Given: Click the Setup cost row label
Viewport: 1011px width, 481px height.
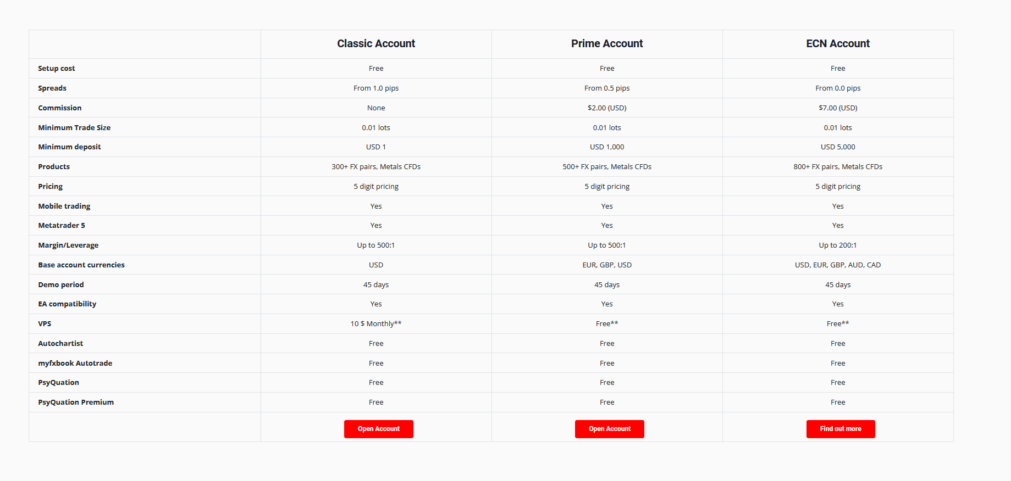Looking at the screenshot, I should coord(57,68).
